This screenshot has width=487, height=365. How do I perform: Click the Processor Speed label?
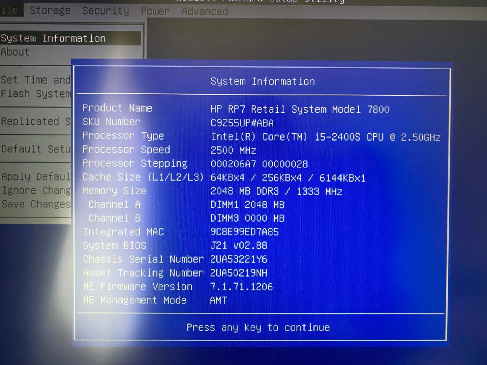pyautogui.click(x=126, y=150)
